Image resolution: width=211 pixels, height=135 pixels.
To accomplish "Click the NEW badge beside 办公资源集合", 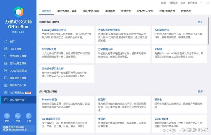I will (x=28, y=93).
